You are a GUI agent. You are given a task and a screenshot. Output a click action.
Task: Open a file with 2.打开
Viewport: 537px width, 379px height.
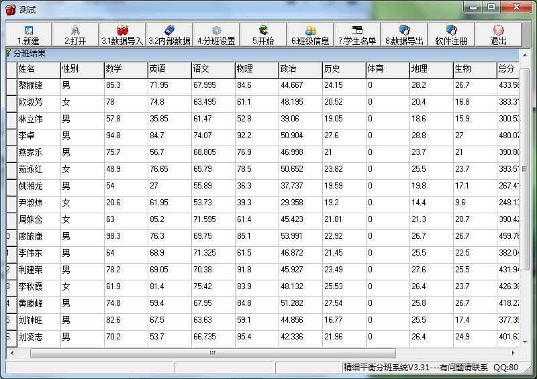(x=75, y=35)
